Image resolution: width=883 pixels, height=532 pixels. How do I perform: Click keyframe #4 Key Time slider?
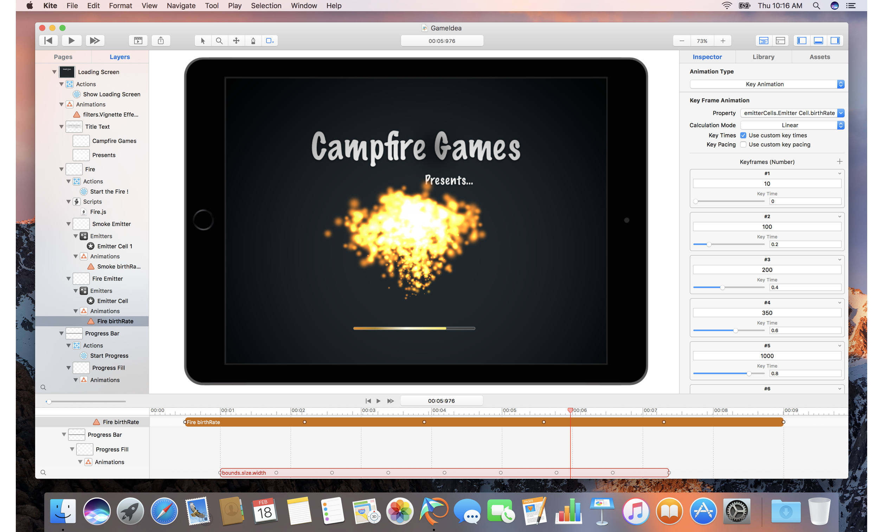tap(735, 330)
